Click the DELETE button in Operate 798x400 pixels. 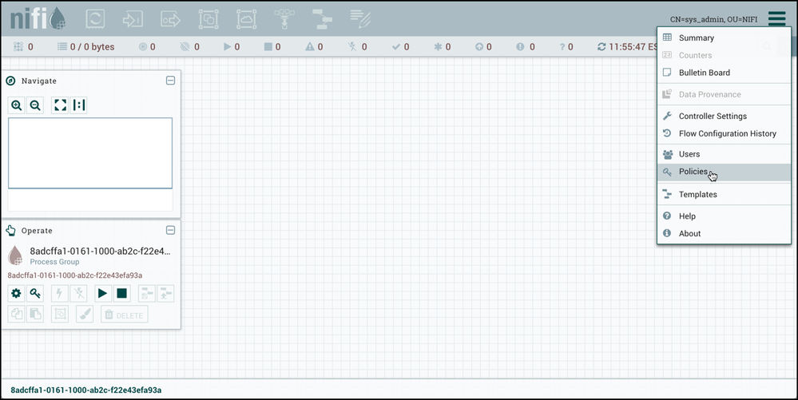point(124,315)
